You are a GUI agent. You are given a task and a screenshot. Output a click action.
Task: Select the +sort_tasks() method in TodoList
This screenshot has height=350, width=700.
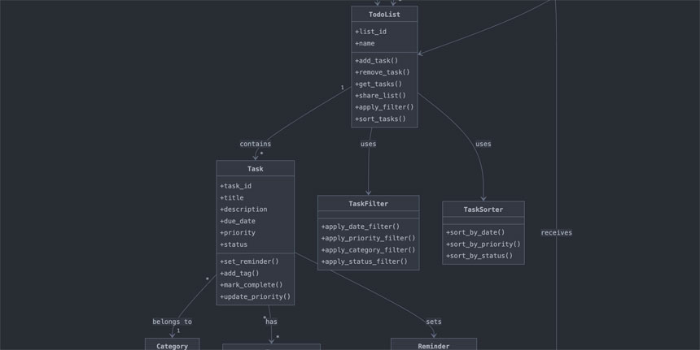click(x=380, y=119)
